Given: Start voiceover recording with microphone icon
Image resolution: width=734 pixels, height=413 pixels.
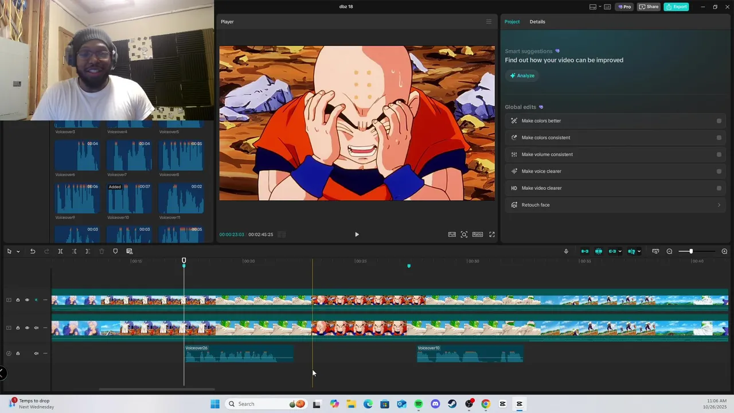Looking at the screenshot, I should coord(566,251).
